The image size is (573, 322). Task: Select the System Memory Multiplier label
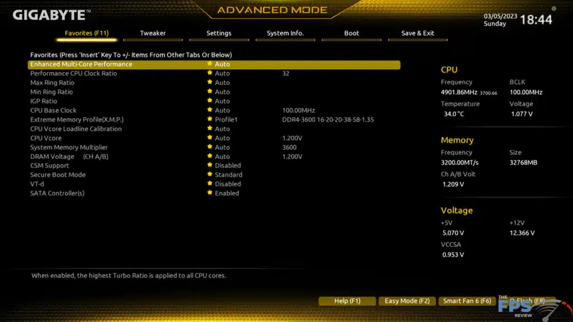point(69,147)
